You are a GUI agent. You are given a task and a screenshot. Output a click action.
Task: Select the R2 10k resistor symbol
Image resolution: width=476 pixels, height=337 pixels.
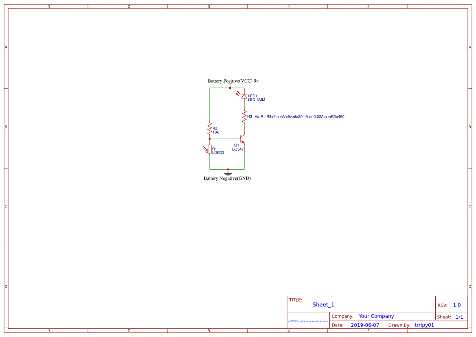pos(209,129)
